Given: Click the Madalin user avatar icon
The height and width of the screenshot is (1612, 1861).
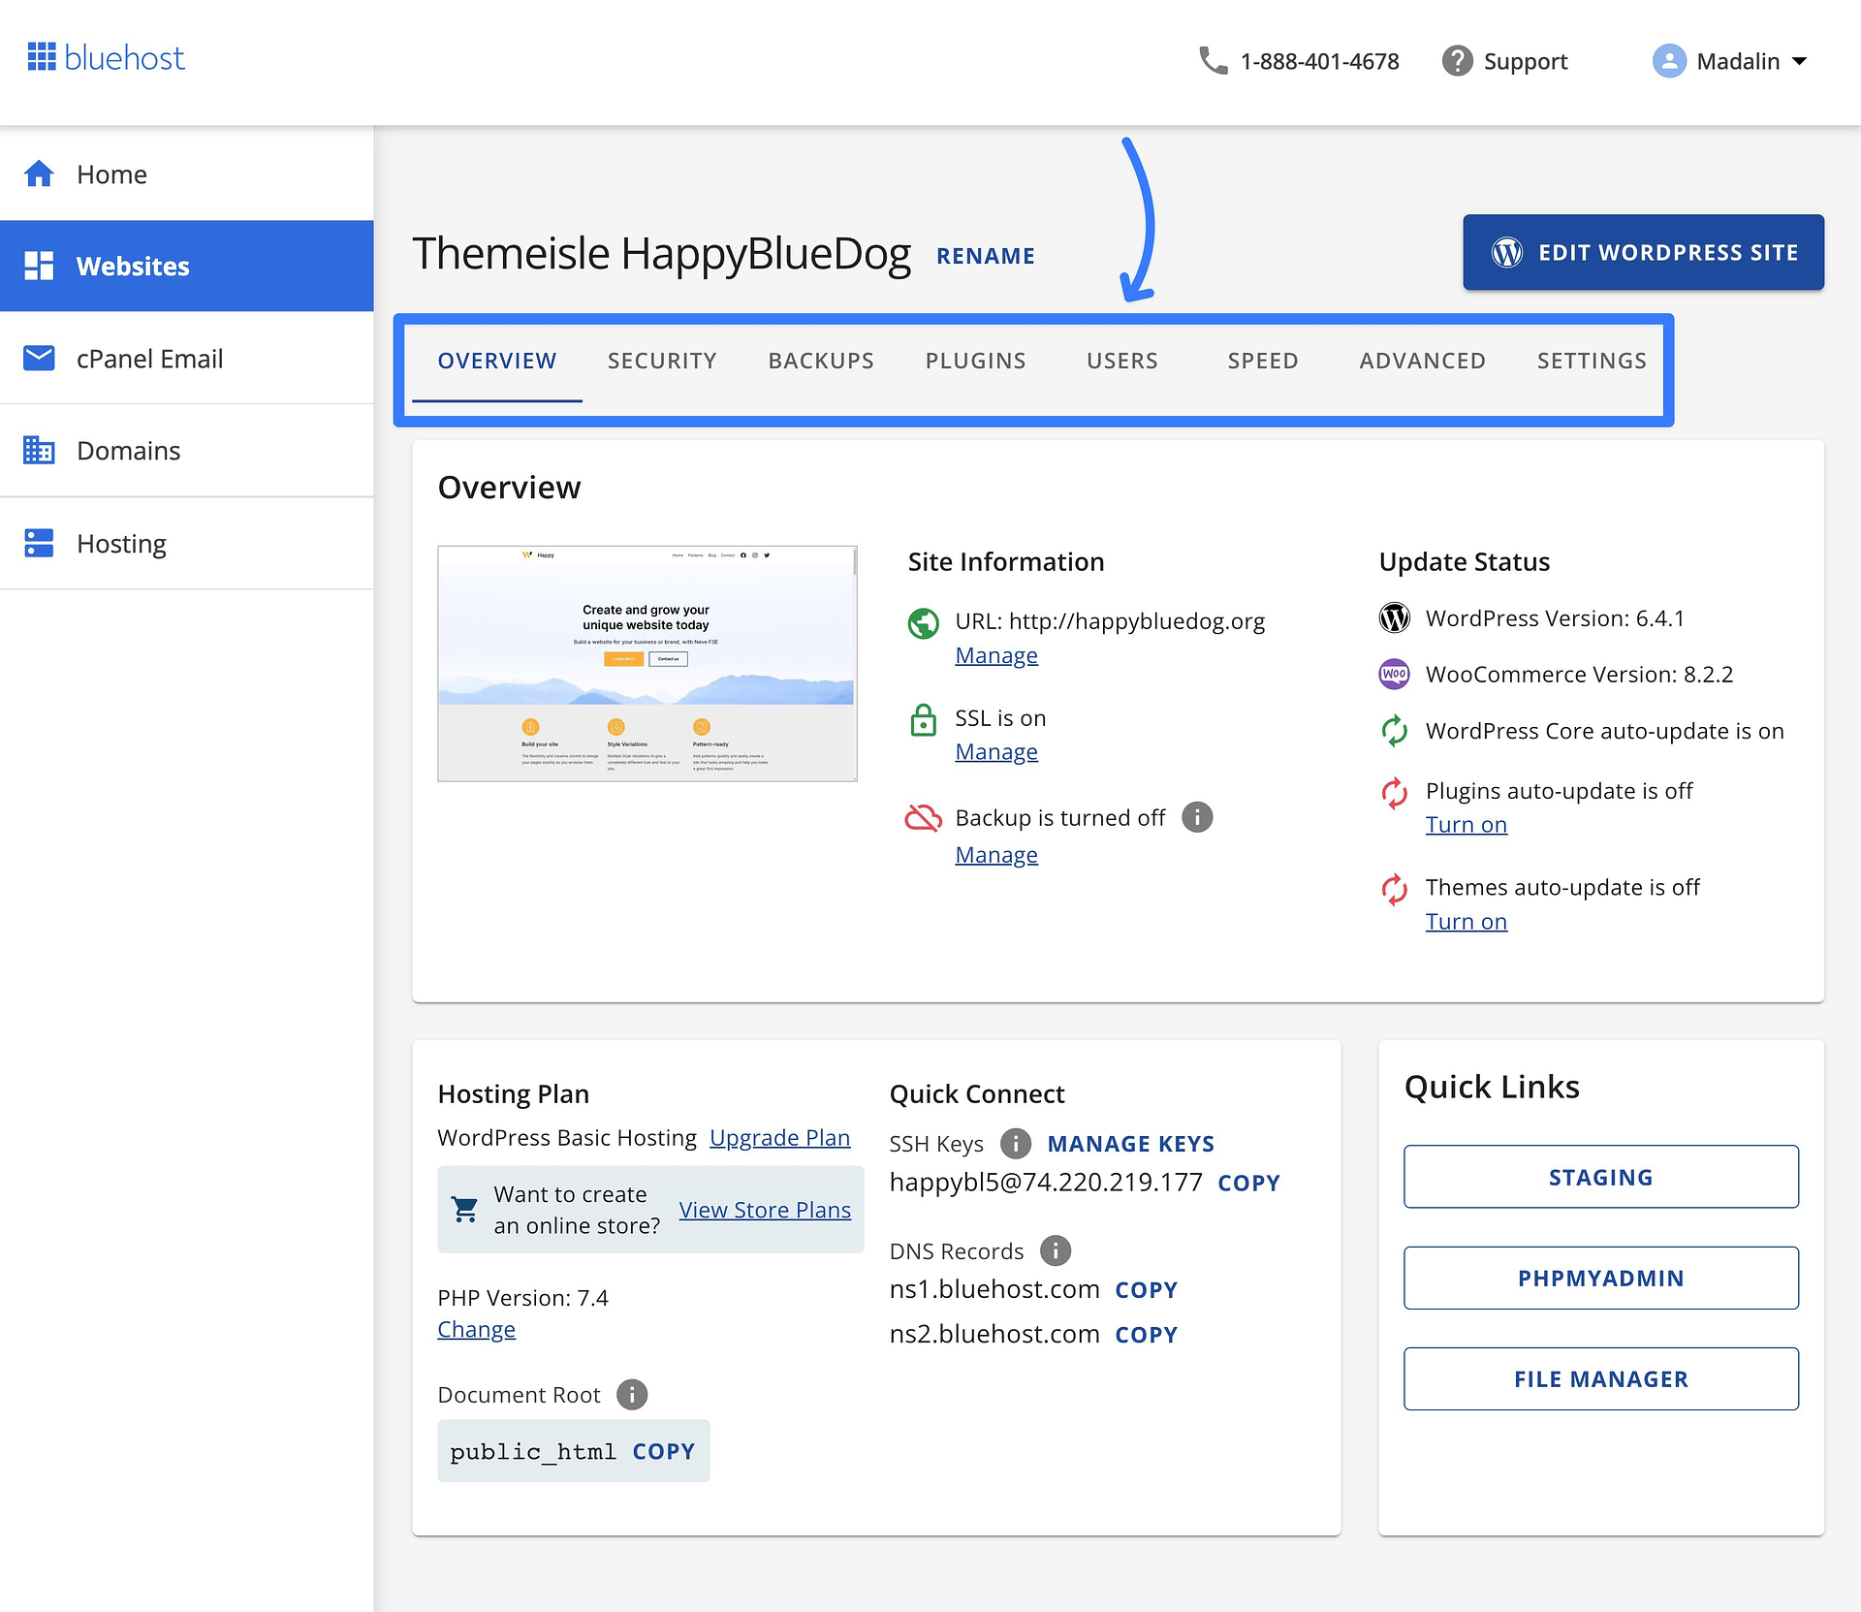Looking at the screenshot, I should pyautogui.click(x=1668, y=61).
